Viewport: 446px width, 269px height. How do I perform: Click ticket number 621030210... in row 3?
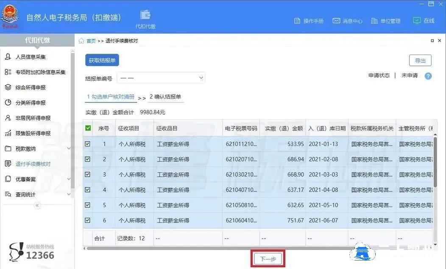tap(241, 175)
